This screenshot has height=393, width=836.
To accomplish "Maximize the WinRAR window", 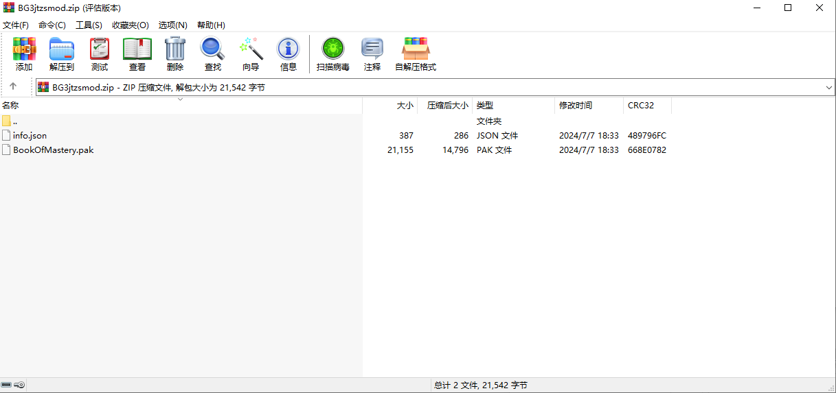I will pos(788,8).
